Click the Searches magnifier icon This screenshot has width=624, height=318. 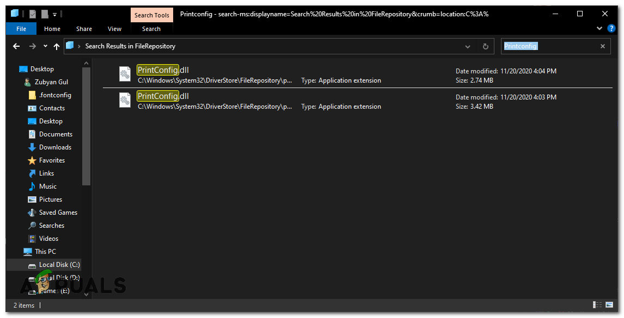pyautogui.click(x=32, y=226)
